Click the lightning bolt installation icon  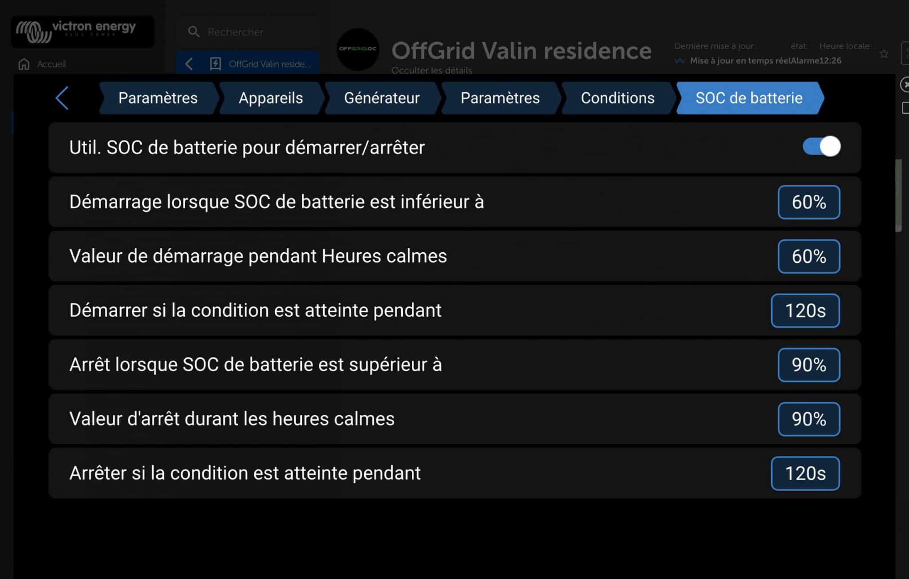tap(215, 64)
